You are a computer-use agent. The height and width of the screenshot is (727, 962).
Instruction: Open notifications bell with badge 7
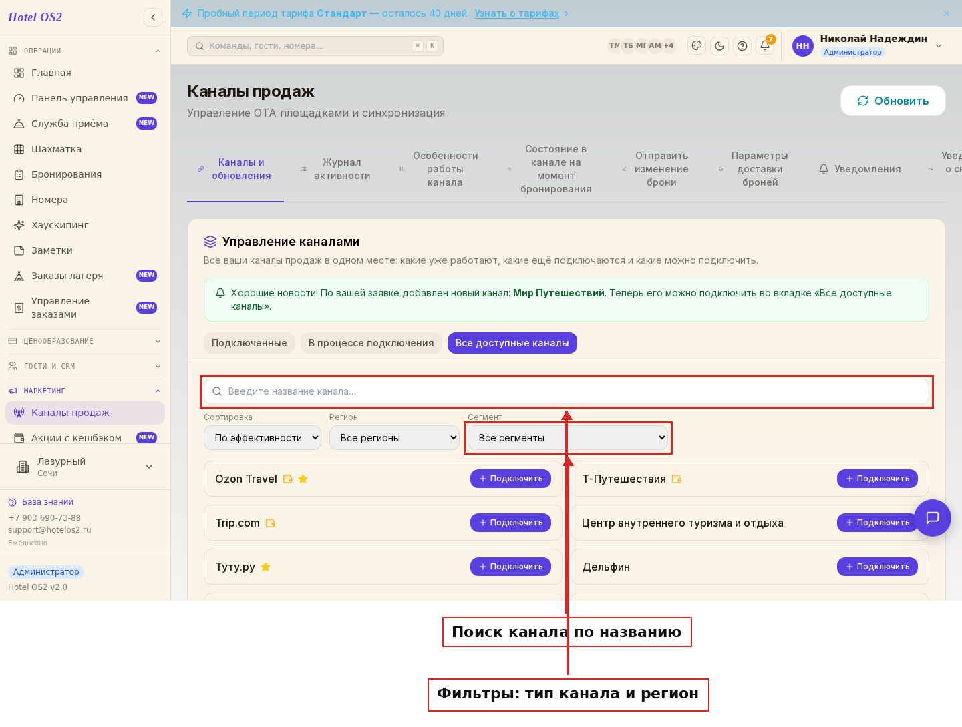tap(765, 45)
